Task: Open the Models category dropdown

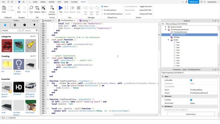Action: 10,31
